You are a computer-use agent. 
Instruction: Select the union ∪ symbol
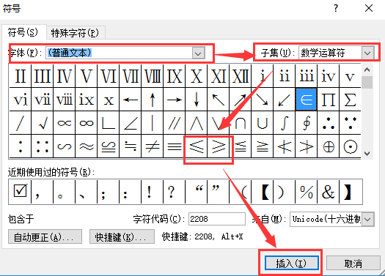coord(263,123)
